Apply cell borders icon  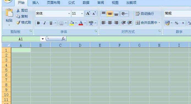coord(61,23)
